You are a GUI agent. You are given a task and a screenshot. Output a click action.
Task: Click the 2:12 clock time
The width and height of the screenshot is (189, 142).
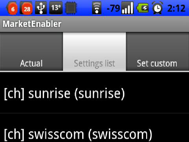tap(176, 8)
